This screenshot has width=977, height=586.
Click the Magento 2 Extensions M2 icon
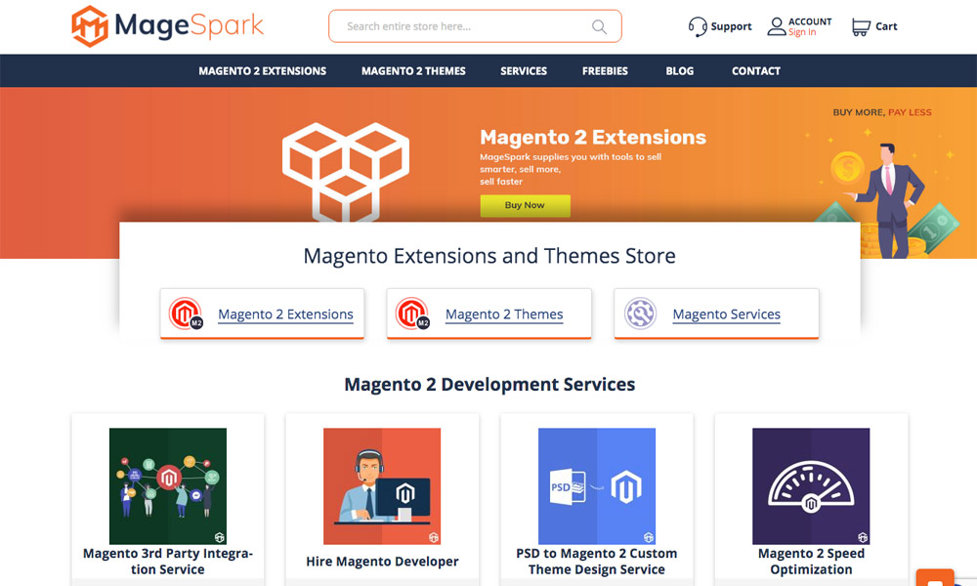click(x=186, y=314)
